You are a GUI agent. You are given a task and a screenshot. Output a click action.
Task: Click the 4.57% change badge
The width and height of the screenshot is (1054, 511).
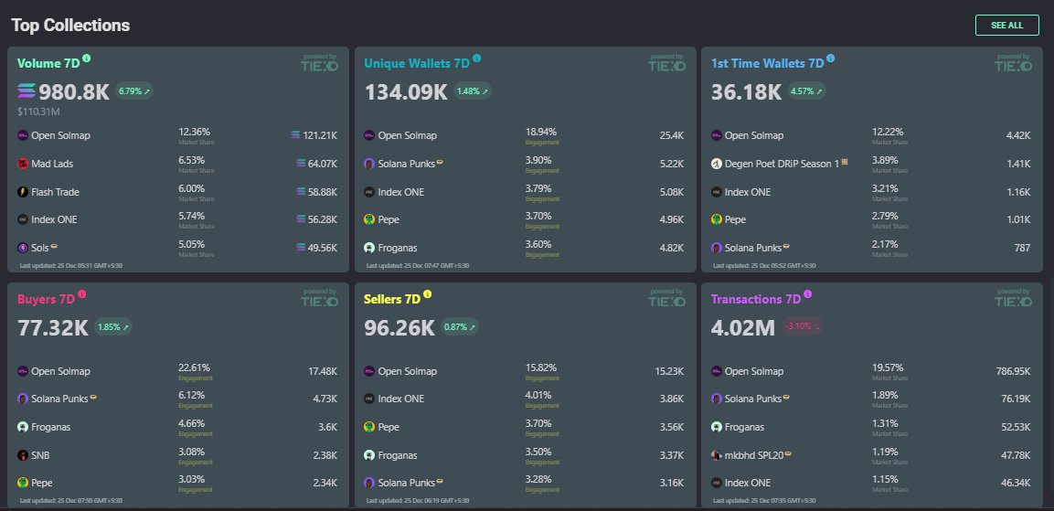pyautogui.click(x=806, y=90)
